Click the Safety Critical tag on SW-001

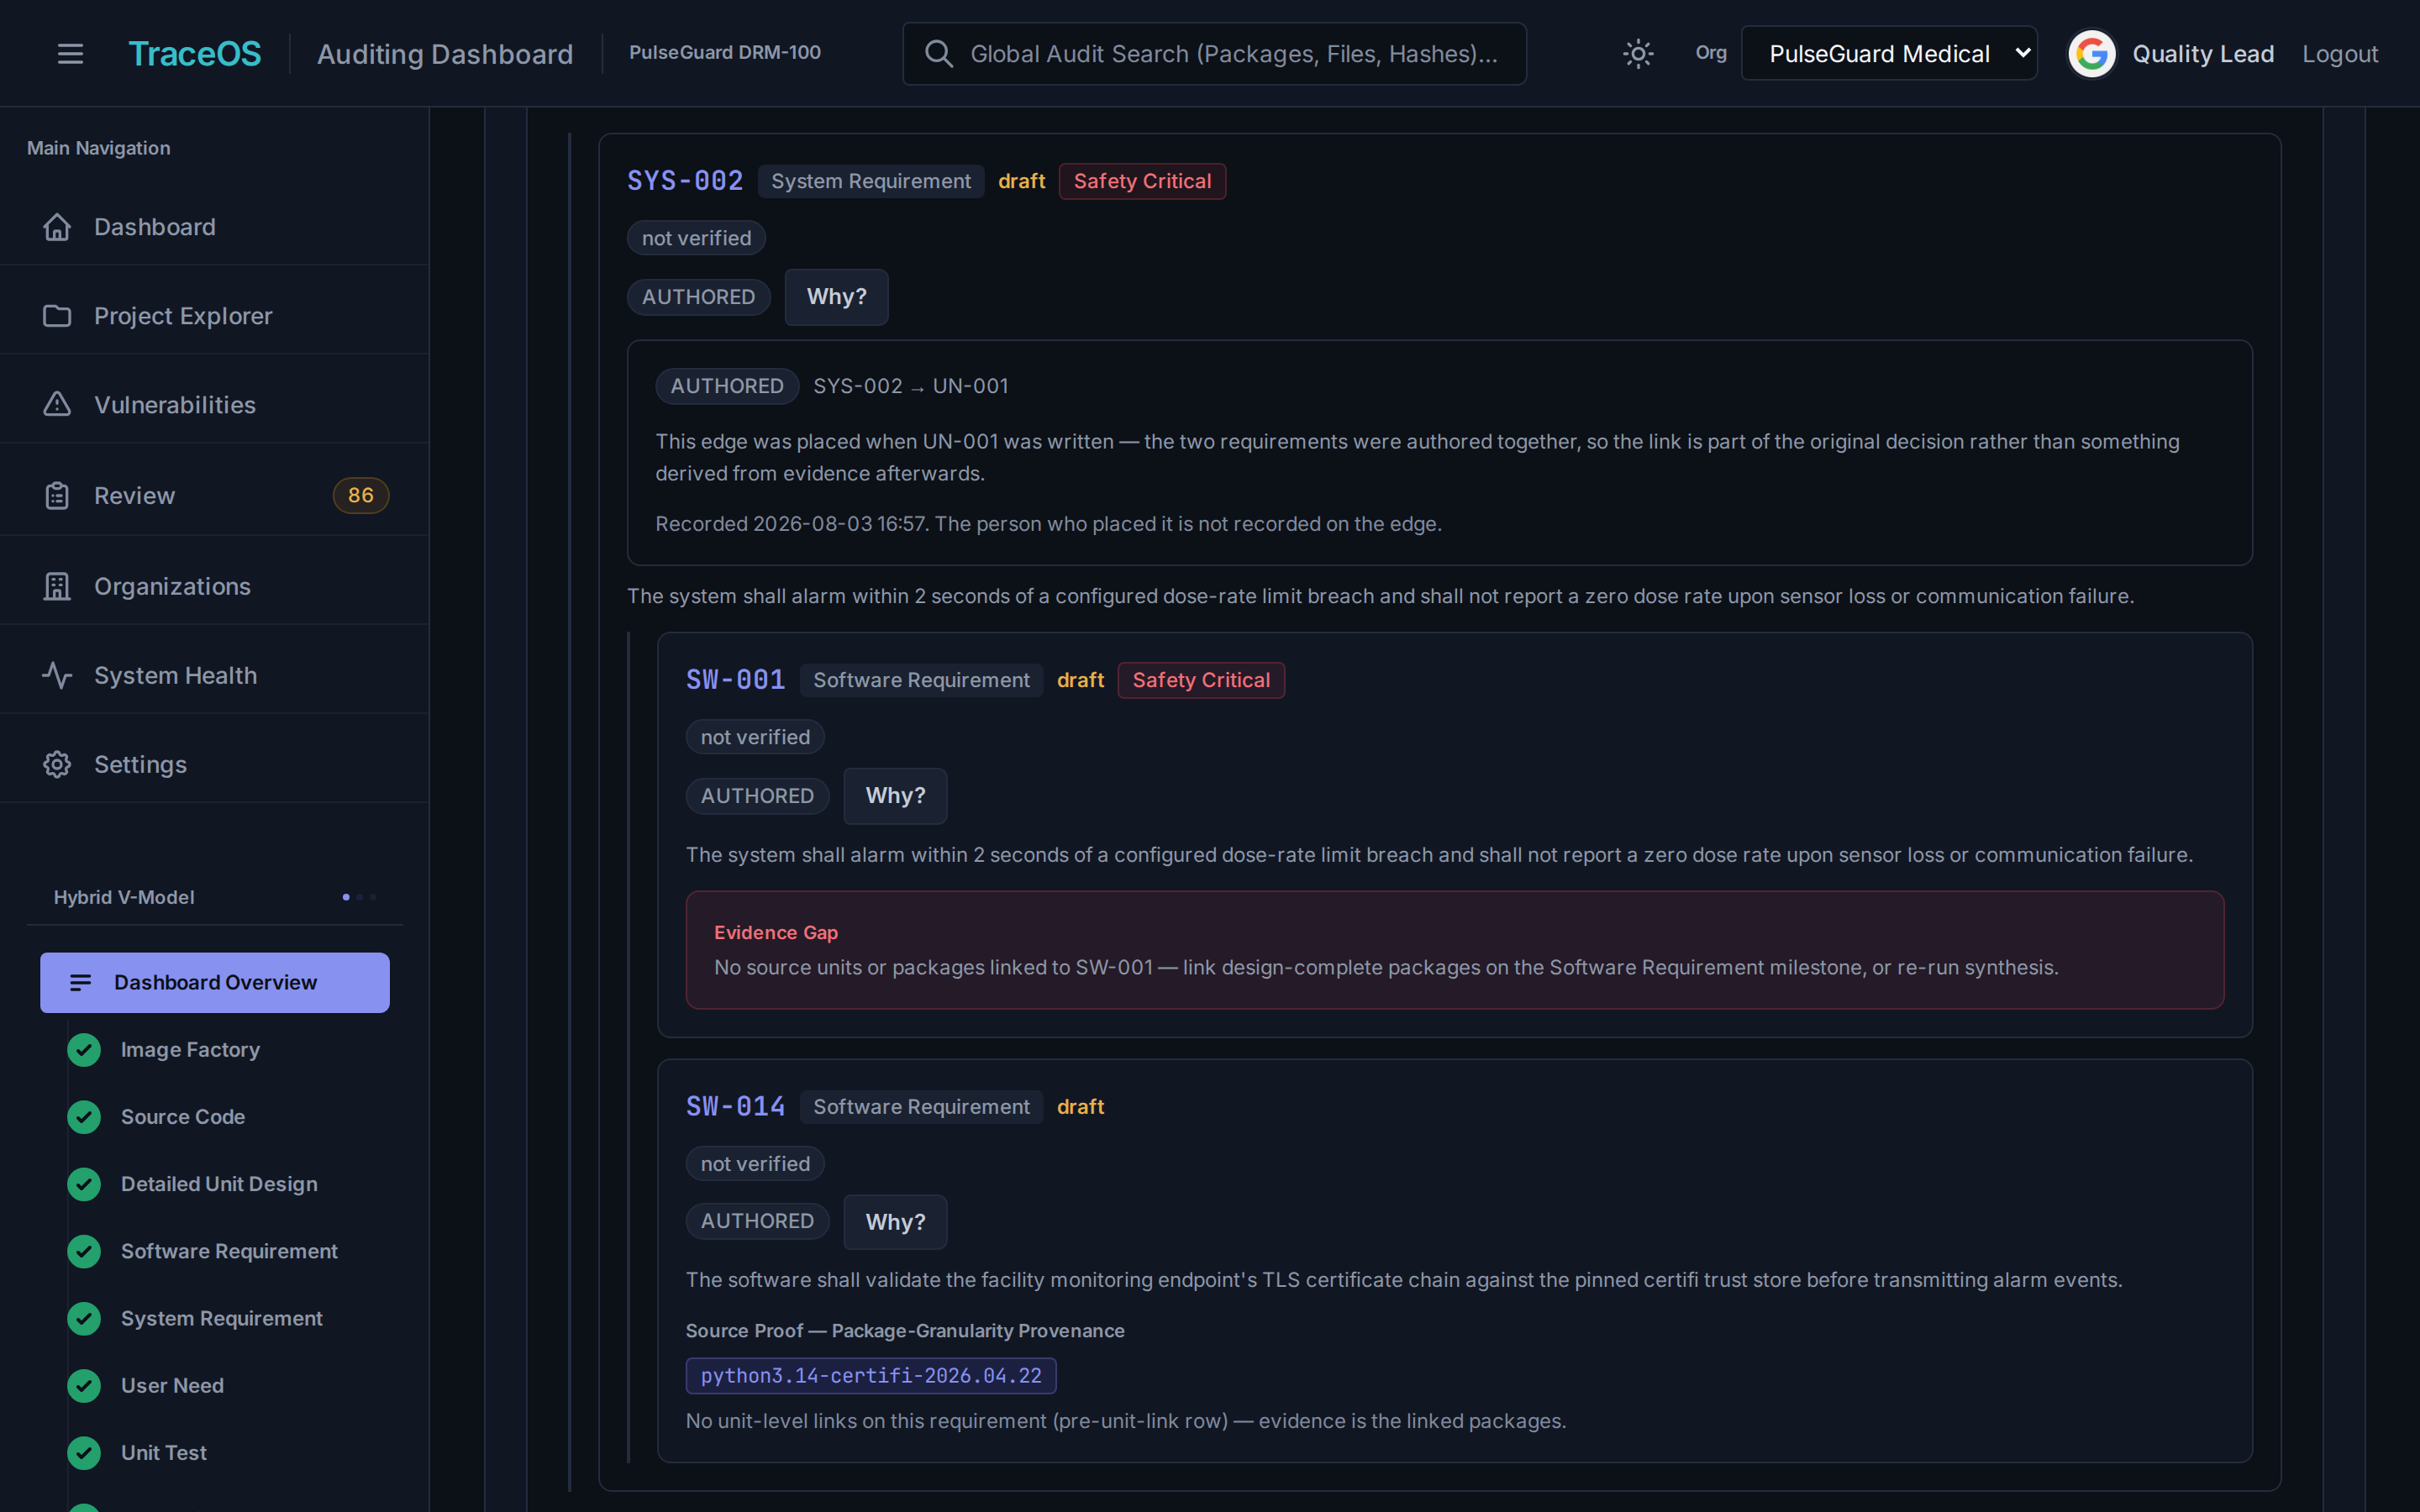coord(1201,680)
